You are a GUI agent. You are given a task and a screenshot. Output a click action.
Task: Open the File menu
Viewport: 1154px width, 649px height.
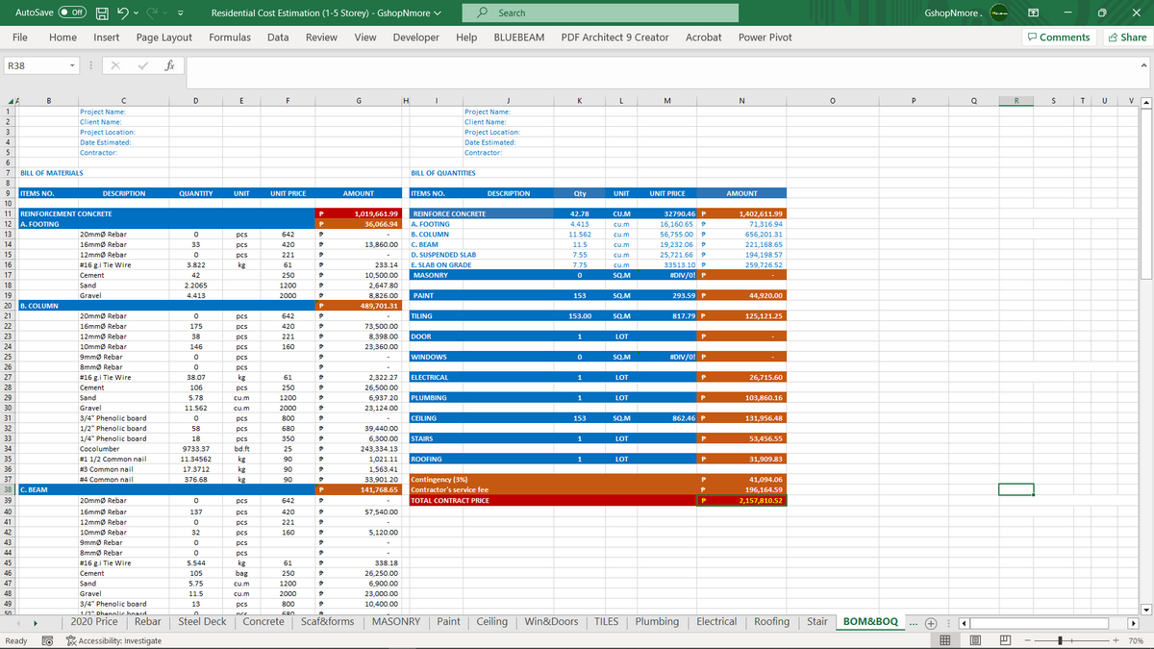[x=19, y=37]
